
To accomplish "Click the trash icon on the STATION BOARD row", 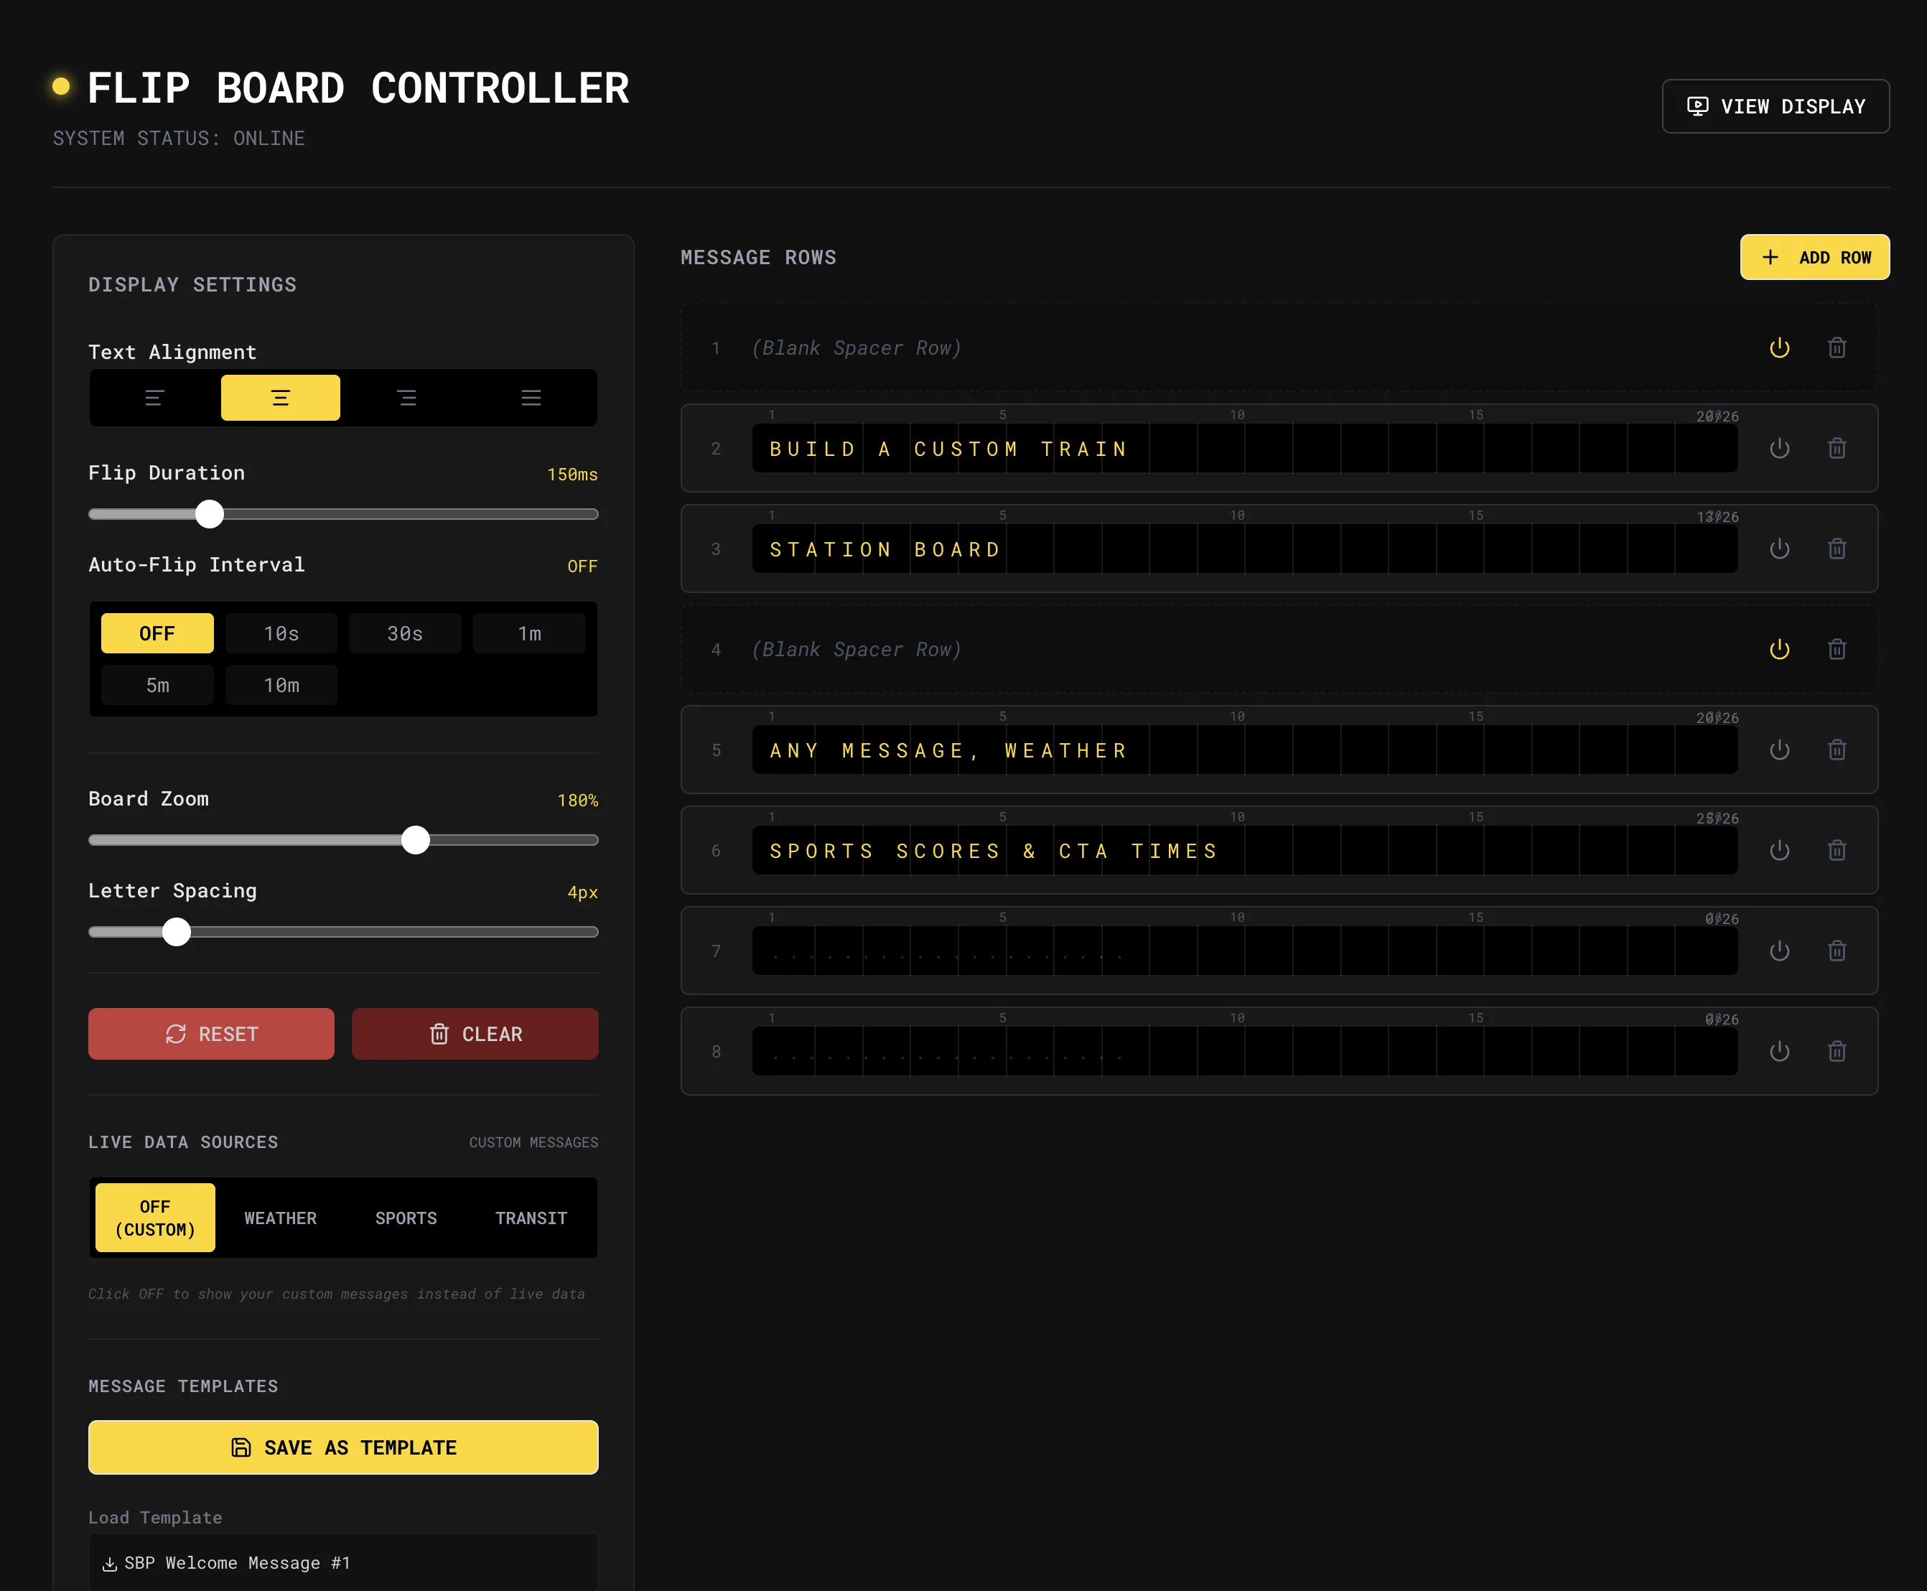I will click(x=1837, y=548).
